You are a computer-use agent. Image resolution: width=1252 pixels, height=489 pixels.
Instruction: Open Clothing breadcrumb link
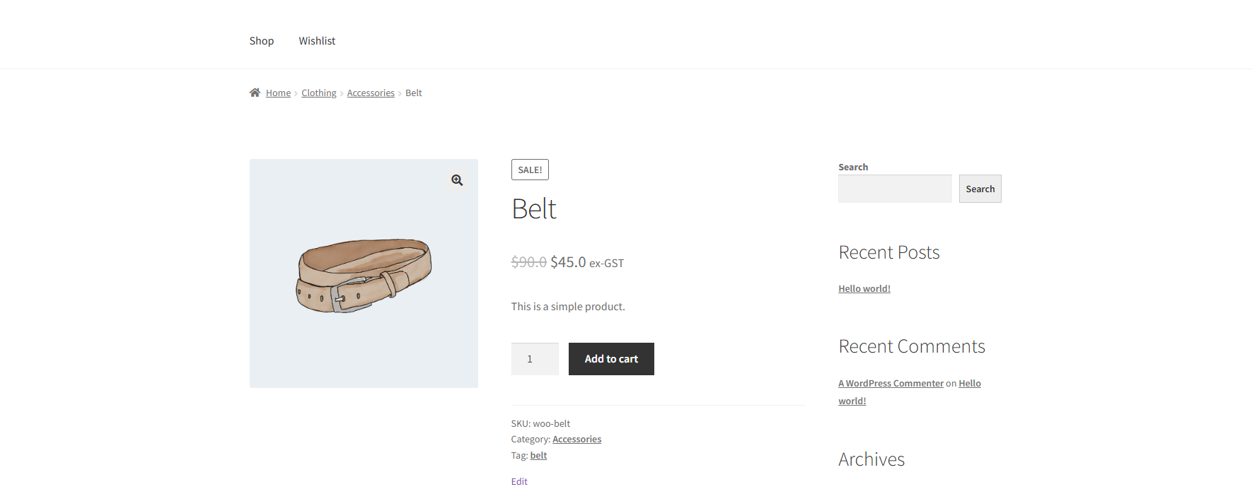click(x=318, y=93)
